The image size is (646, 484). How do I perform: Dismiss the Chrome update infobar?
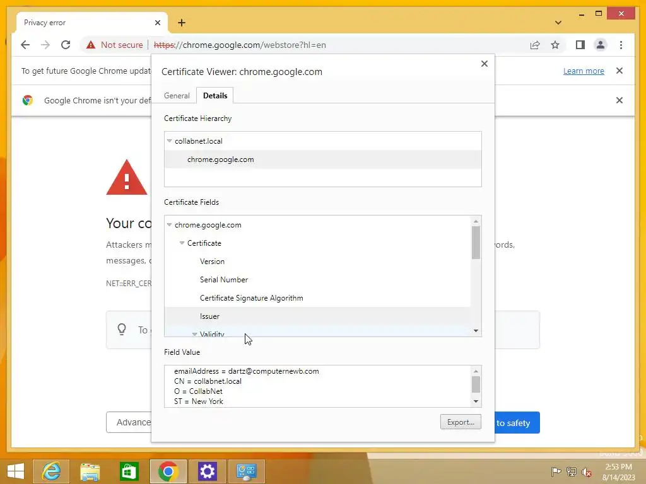coord(620,71)
